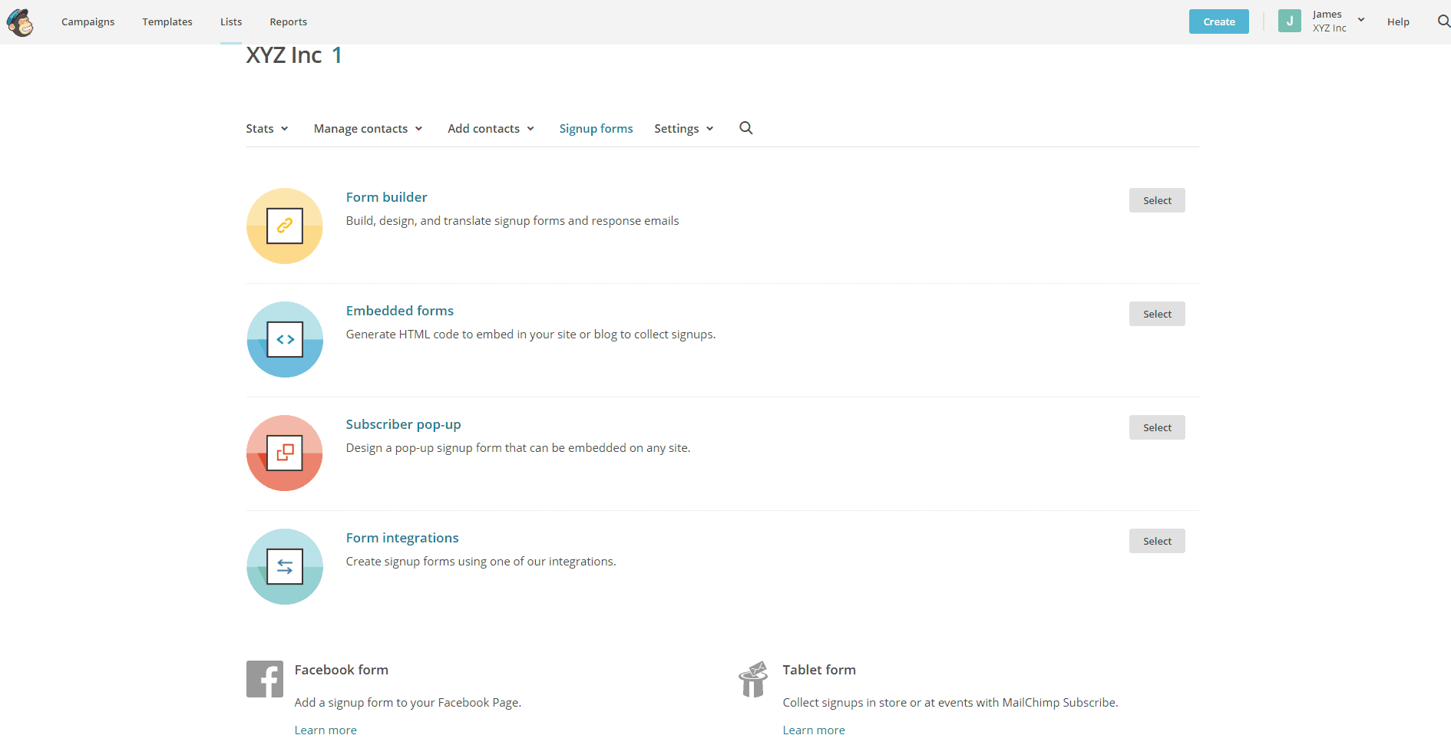Viewport: 1451px width, 745px height.
Task: Click 'Collect signups in store' description
Action: [x=950, y=703]
